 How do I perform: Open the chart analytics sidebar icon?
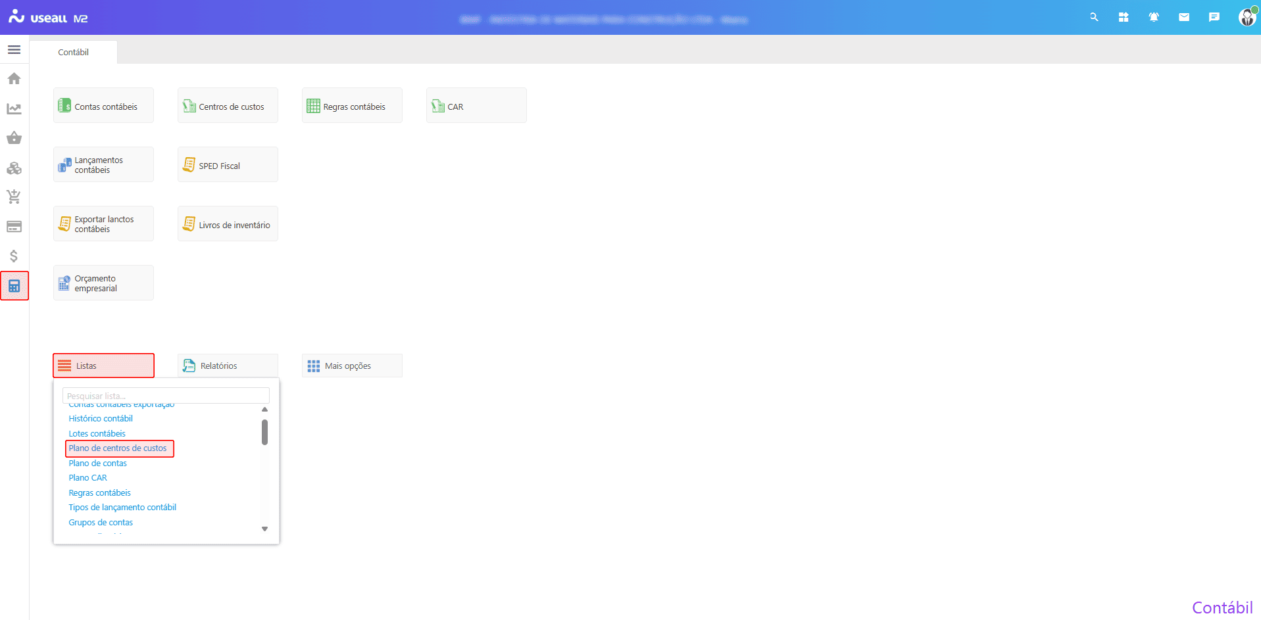coord(14,108)
